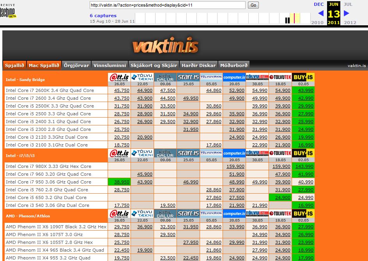Image resolution: width=368 pixels, height=261 pixels.
Task: Click the 45.750 price for Core i7 2600K
Action: [x=122, y=90]
